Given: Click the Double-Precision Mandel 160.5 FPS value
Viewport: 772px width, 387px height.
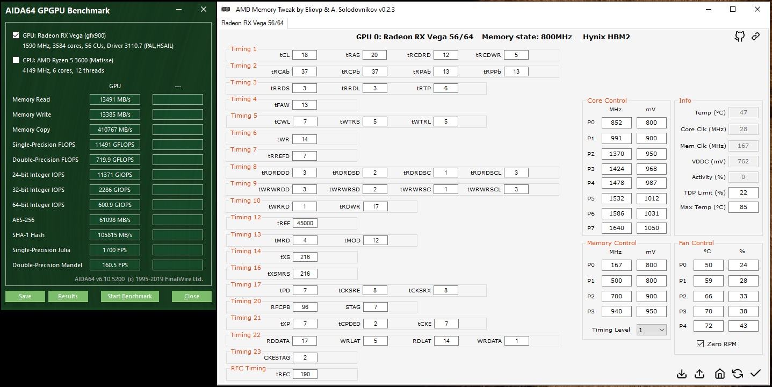Looking at the screenshot, I should 115,265.
